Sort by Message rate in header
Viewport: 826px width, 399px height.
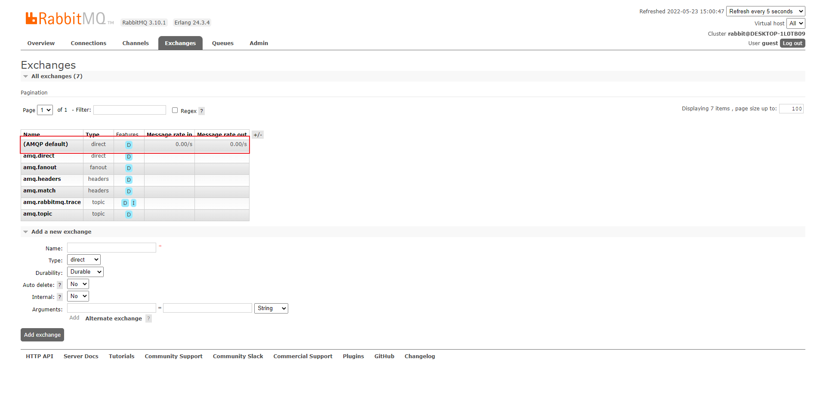coord(170,134)
